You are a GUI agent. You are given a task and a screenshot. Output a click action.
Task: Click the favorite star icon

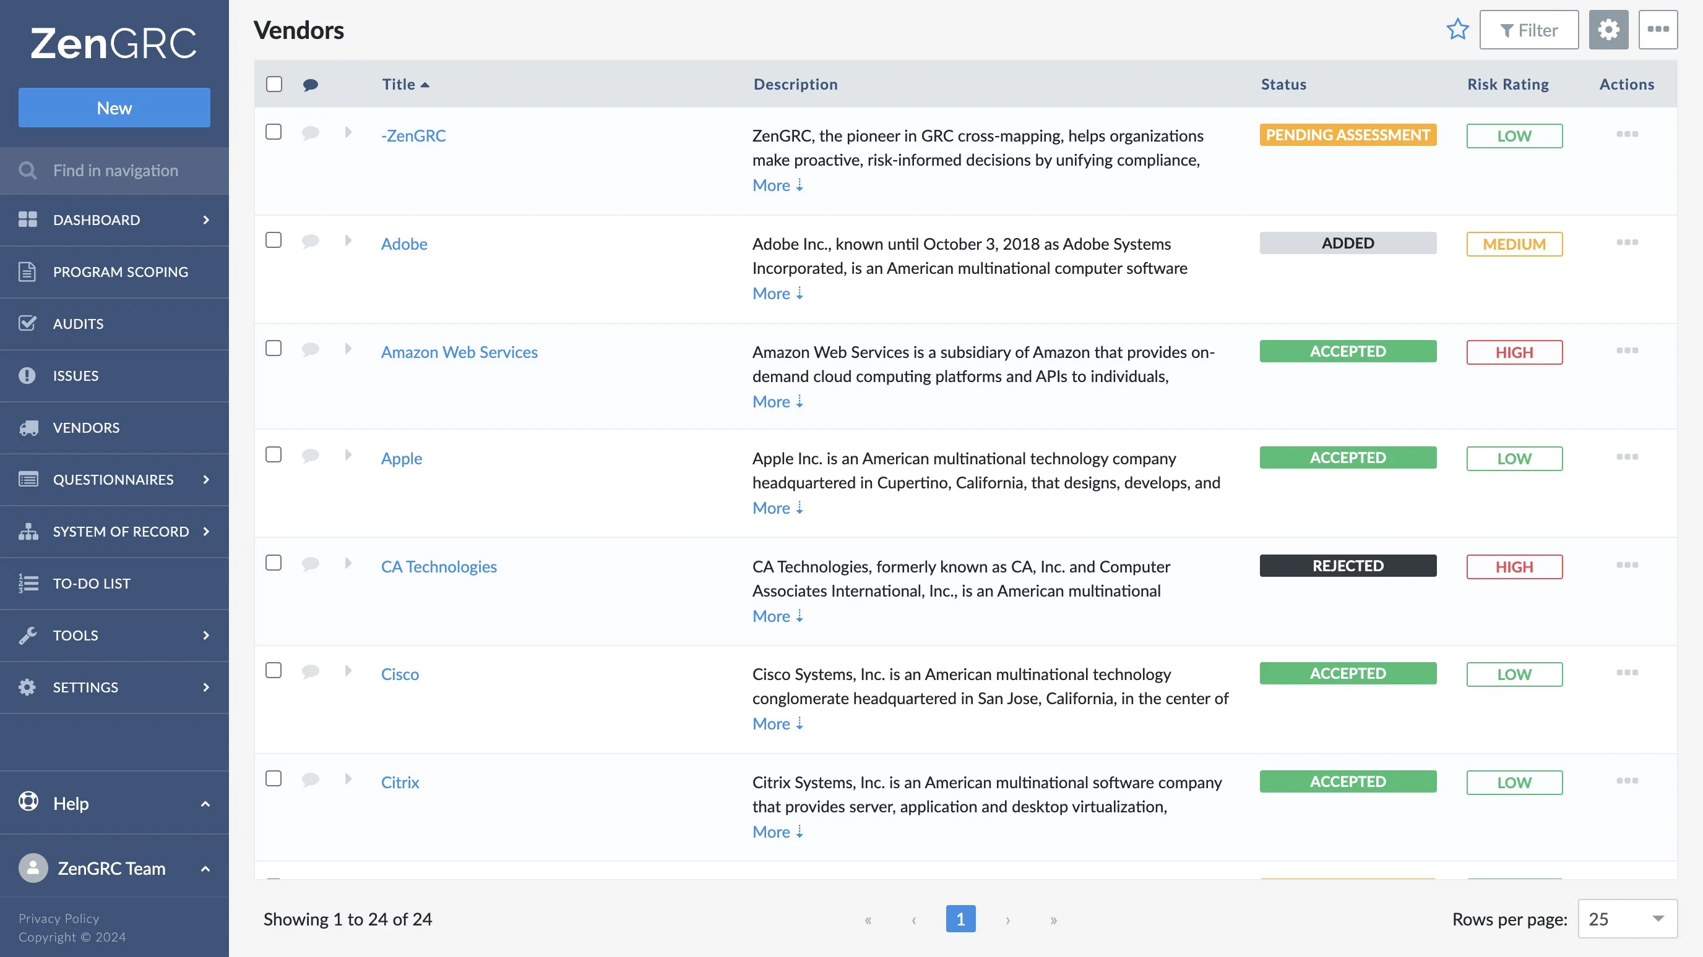click(x=1457, y=30)
